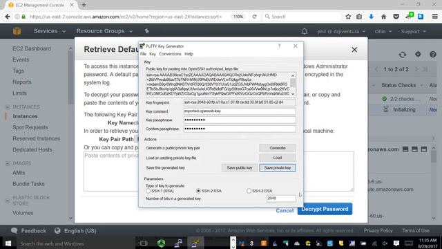Click the English (US) language selector
This screenshot has width=442, height=249.
click(75, 231)
